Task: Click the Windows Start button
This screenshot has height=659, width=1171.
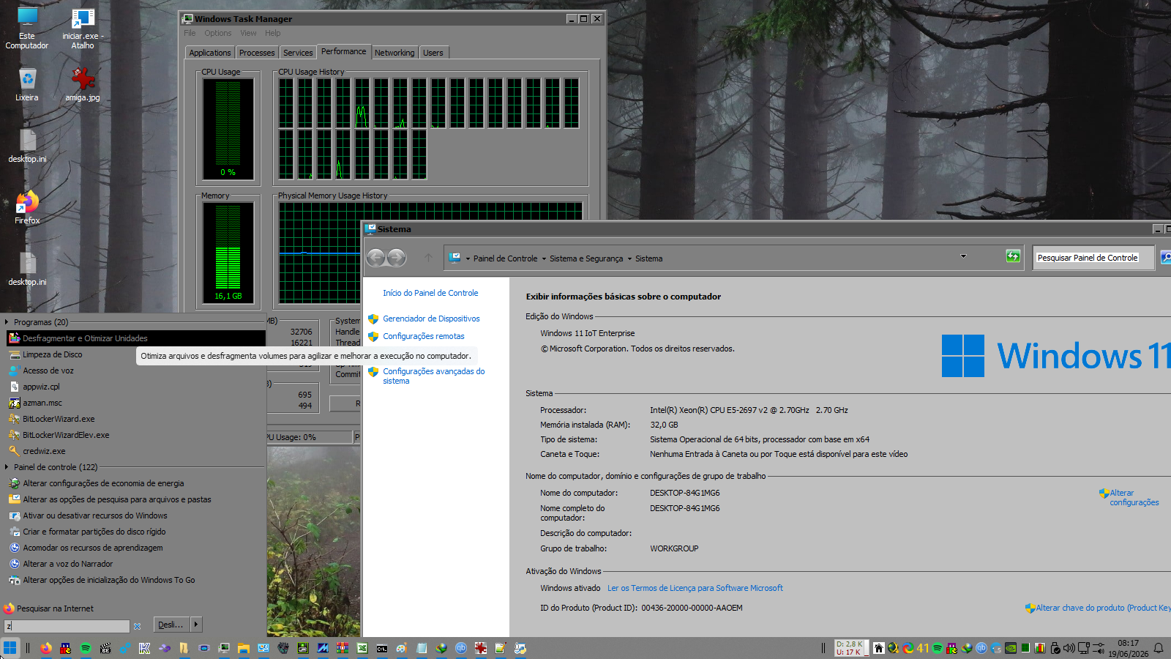Action: [x=10, y=648]
